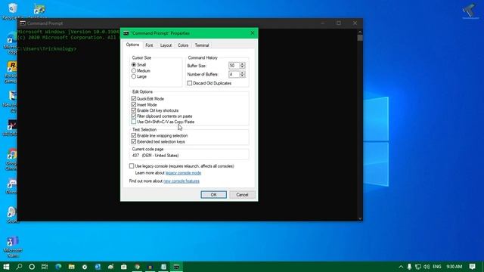This screenshot has height=272, width=484.
Task: Switch to the Layout tab
Action: pos(166,45)
